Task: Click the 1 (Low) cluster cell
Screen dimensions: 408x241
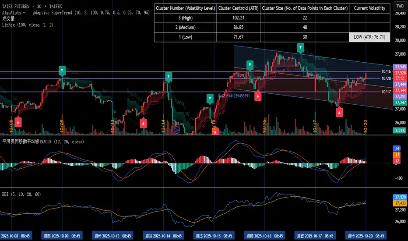Action: click(185, 37)
